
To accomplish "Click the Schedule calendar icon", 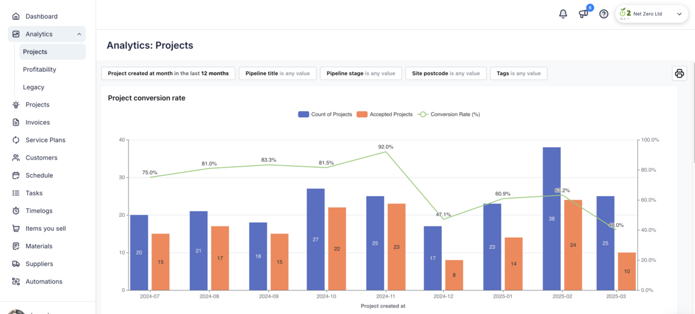I will pyautogui.click(x=16, y=176).
